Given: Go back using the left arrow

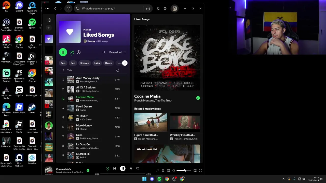Looking at the screenshot, I should pos(55,8).
